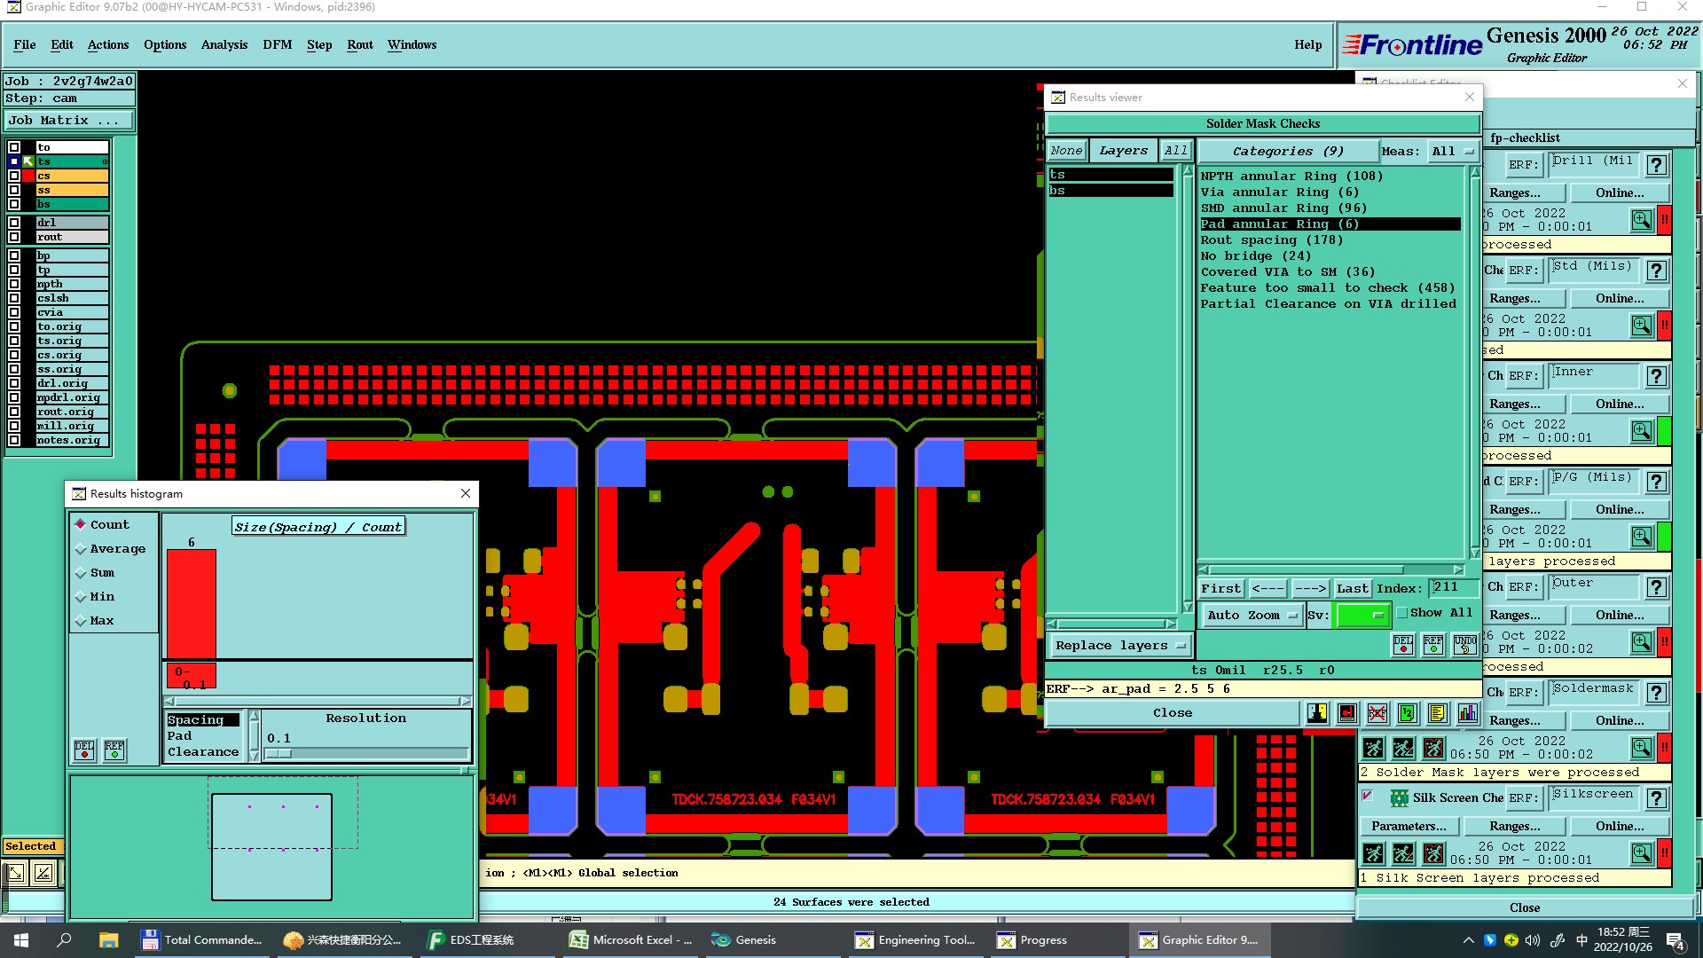The height and width of the screenshot is (958, 1703).
Task: Click the Silk Screen Check layer icon
Action: tap(1399, 798)
